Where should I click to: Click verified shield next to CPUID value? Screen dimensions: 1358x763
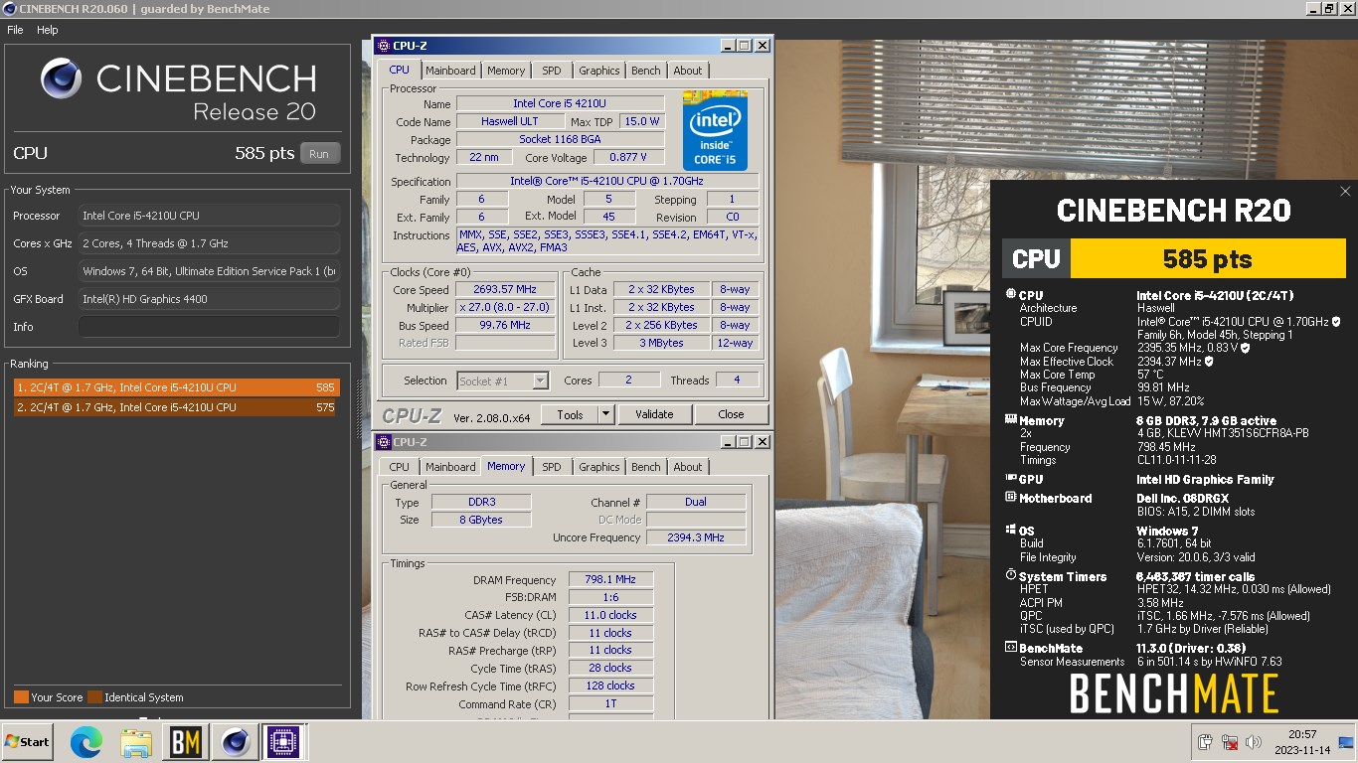tap(1336, 322)
